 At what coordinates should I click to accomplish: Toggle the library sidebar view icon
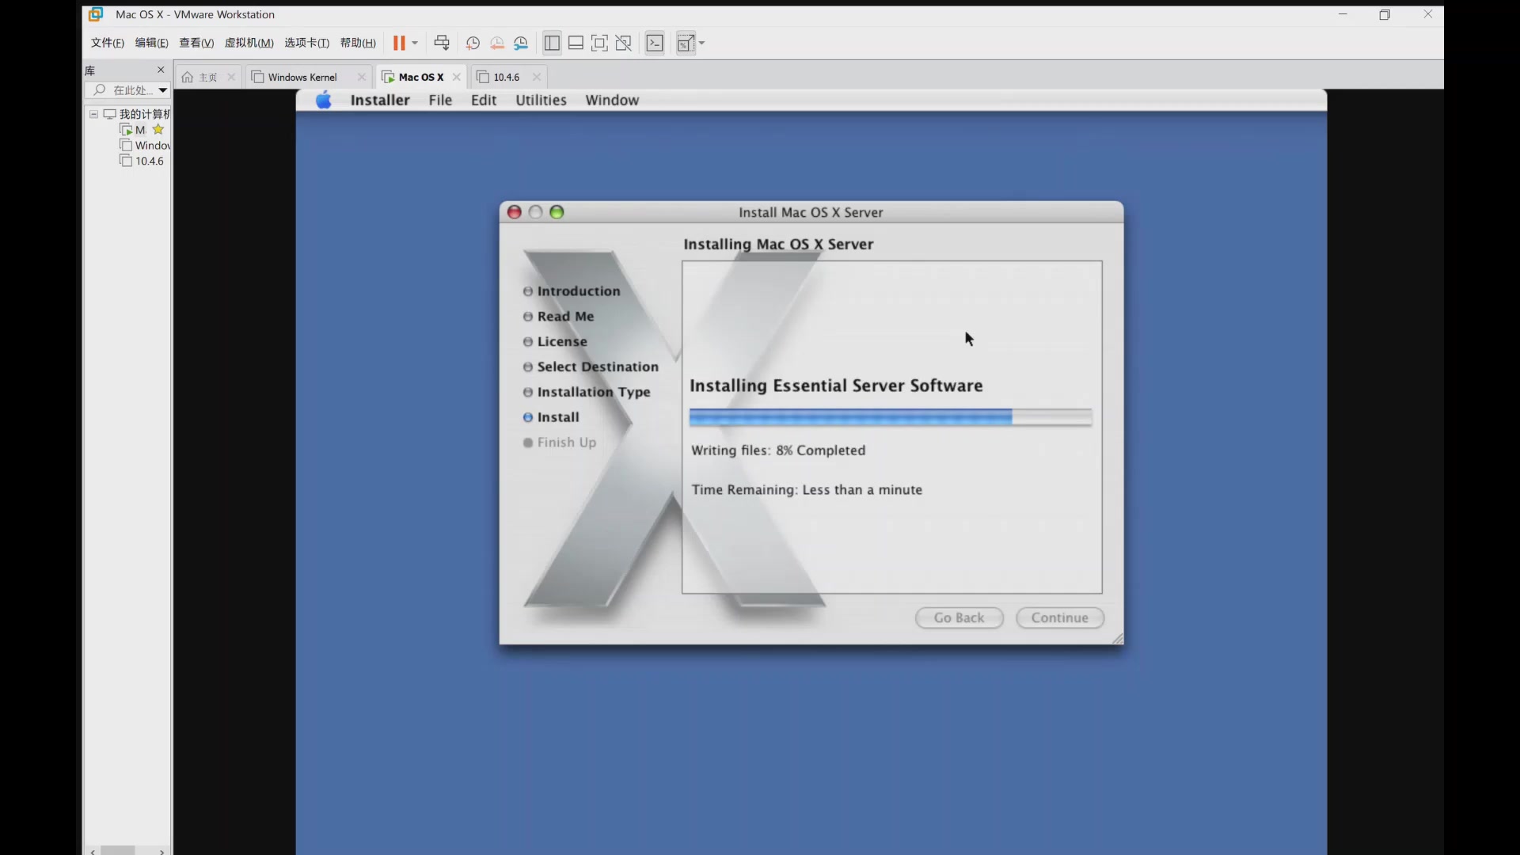[553, 43]
